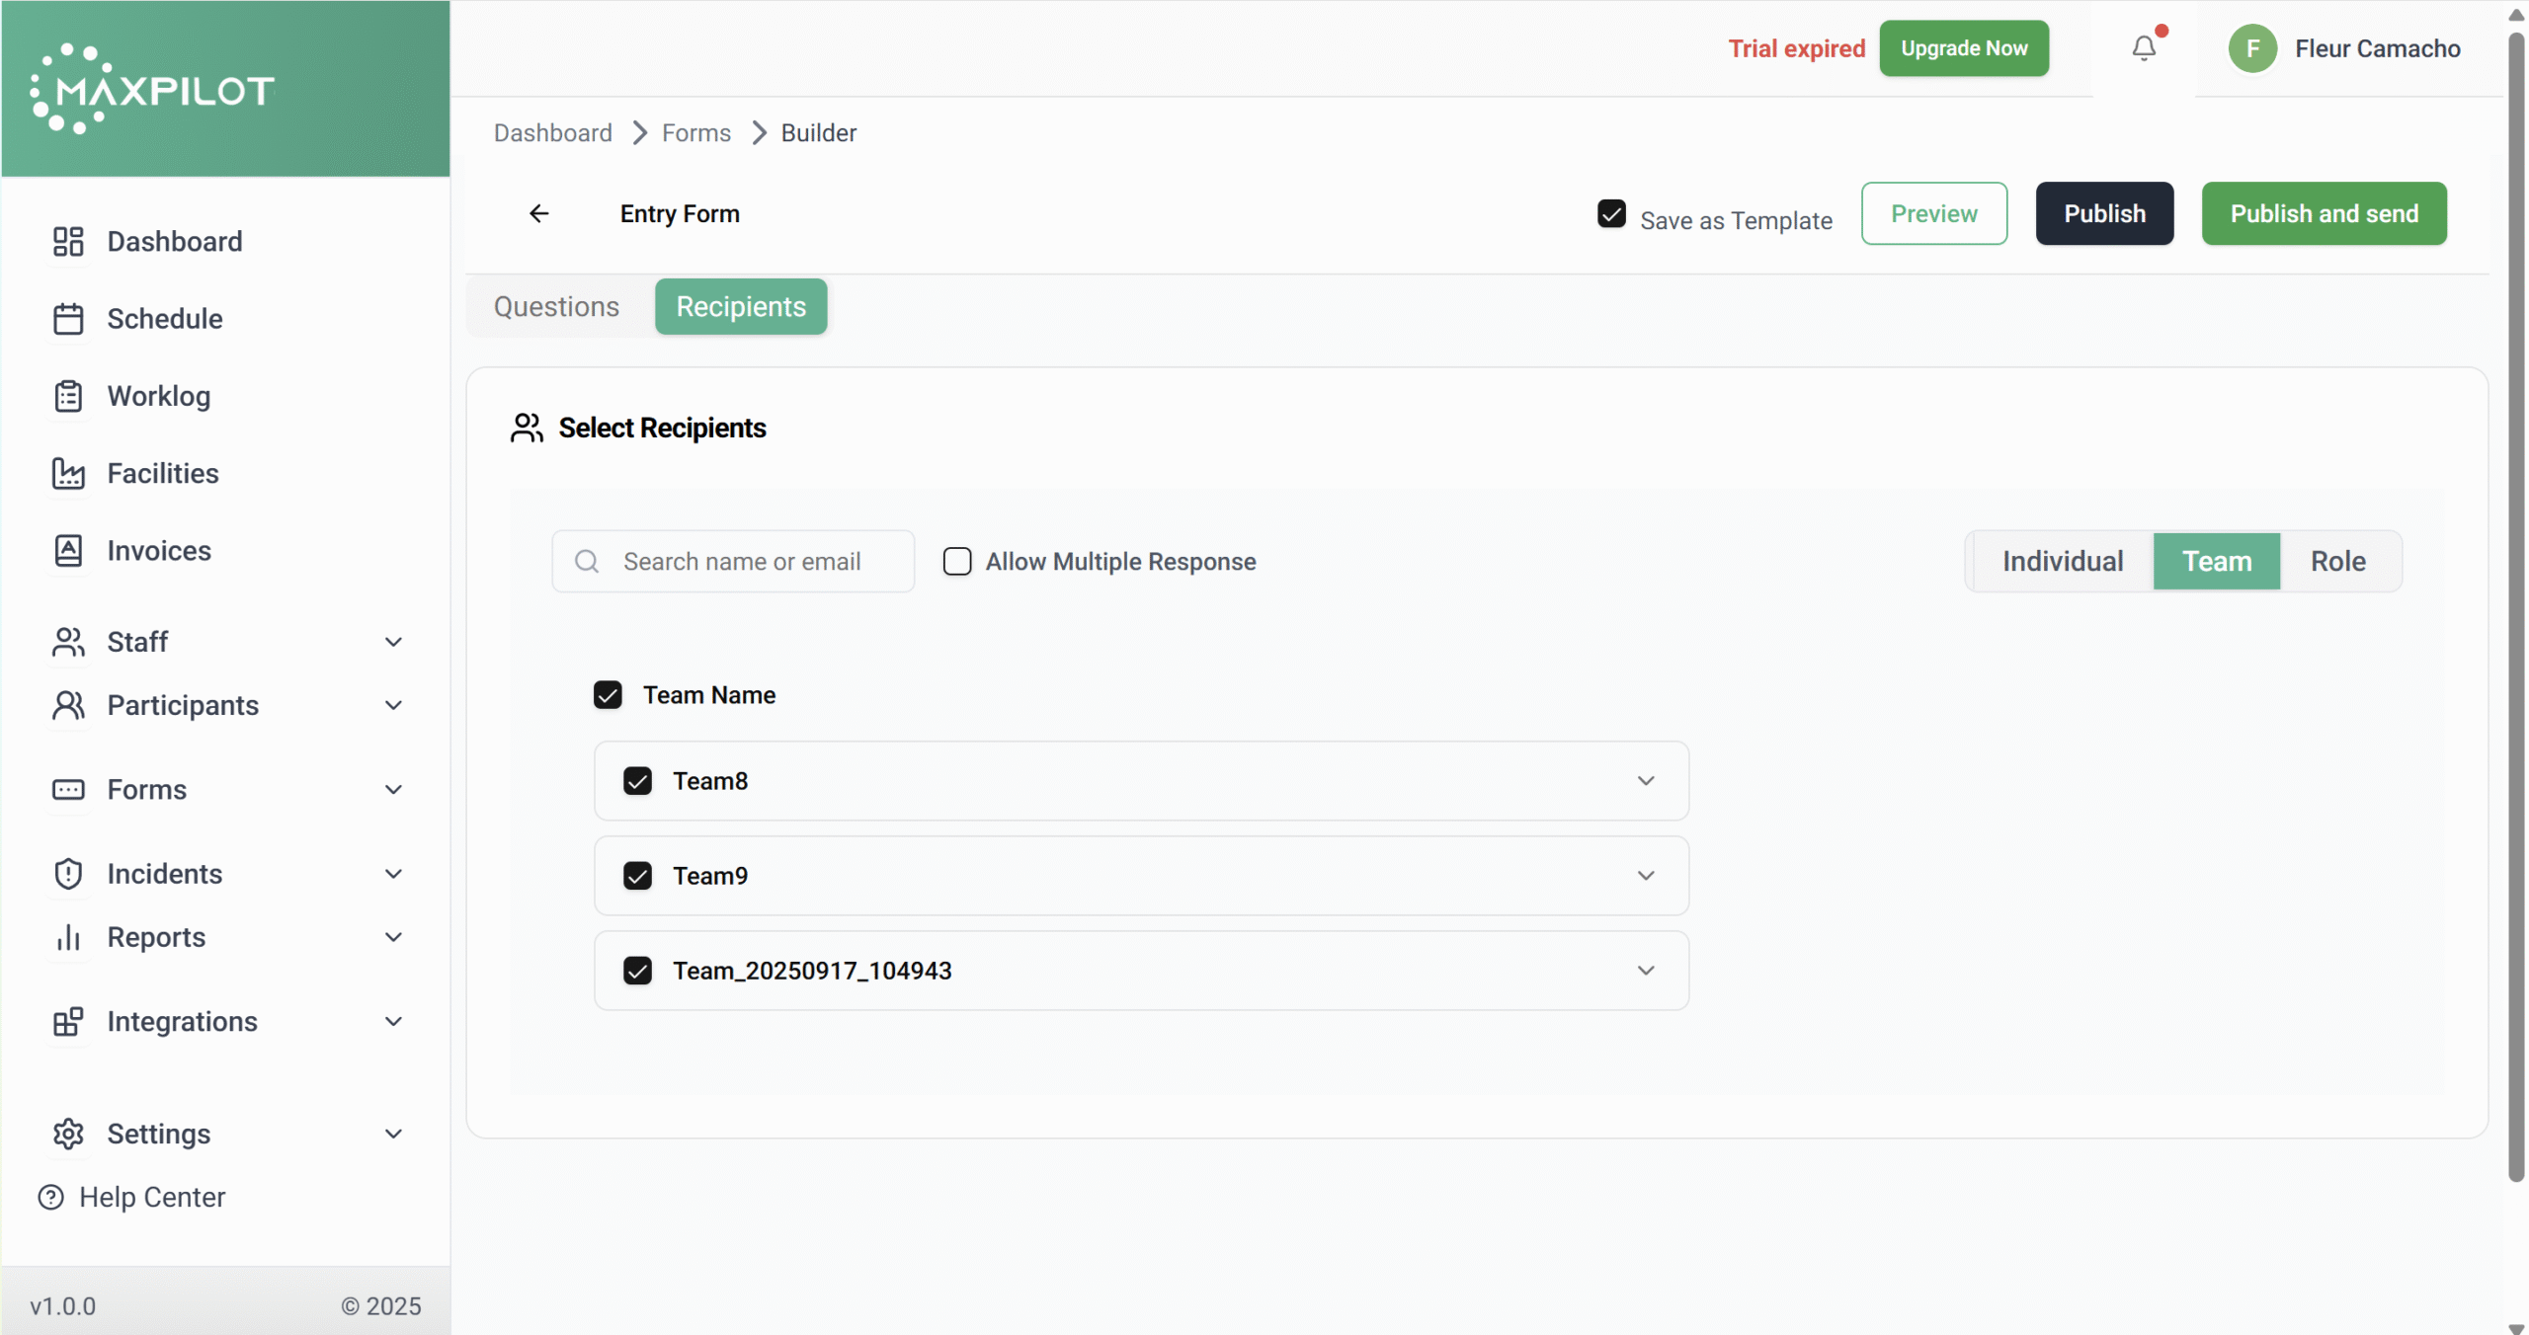
Task: Expand the Team8 row chevron
Action: tap(1645, 781)
